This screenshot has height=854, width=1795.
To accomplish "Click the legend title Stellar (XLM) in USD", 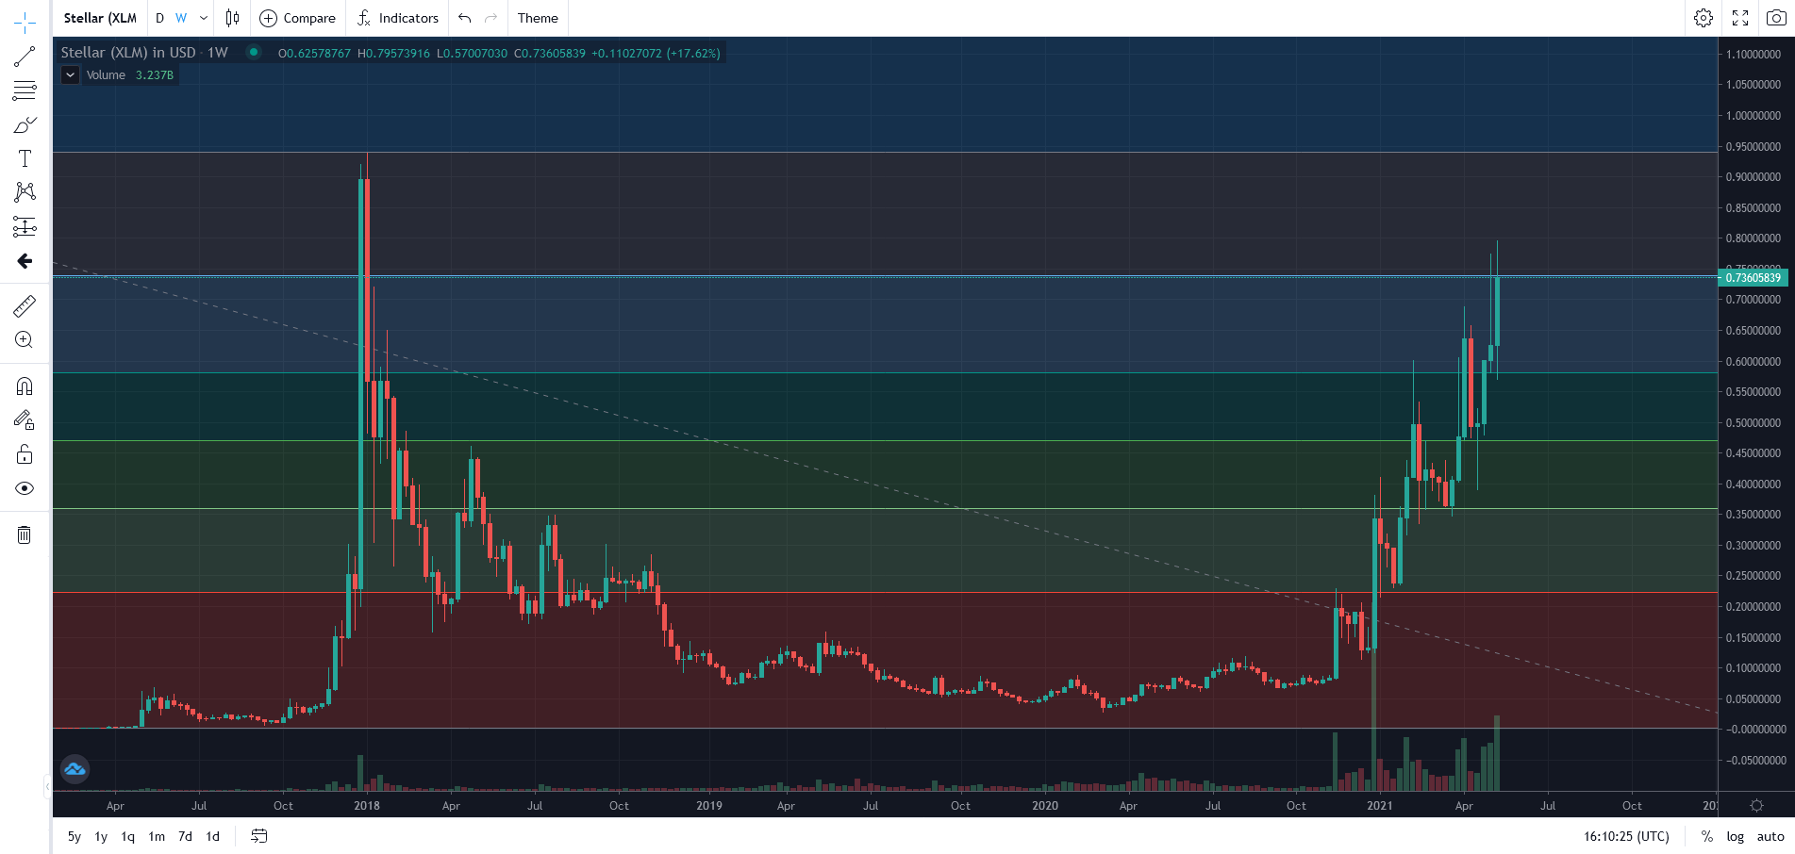I will 128,53.
